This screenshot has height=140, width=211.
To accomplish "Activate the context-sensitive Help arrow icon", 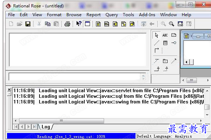I will click(x=79, y=24).
